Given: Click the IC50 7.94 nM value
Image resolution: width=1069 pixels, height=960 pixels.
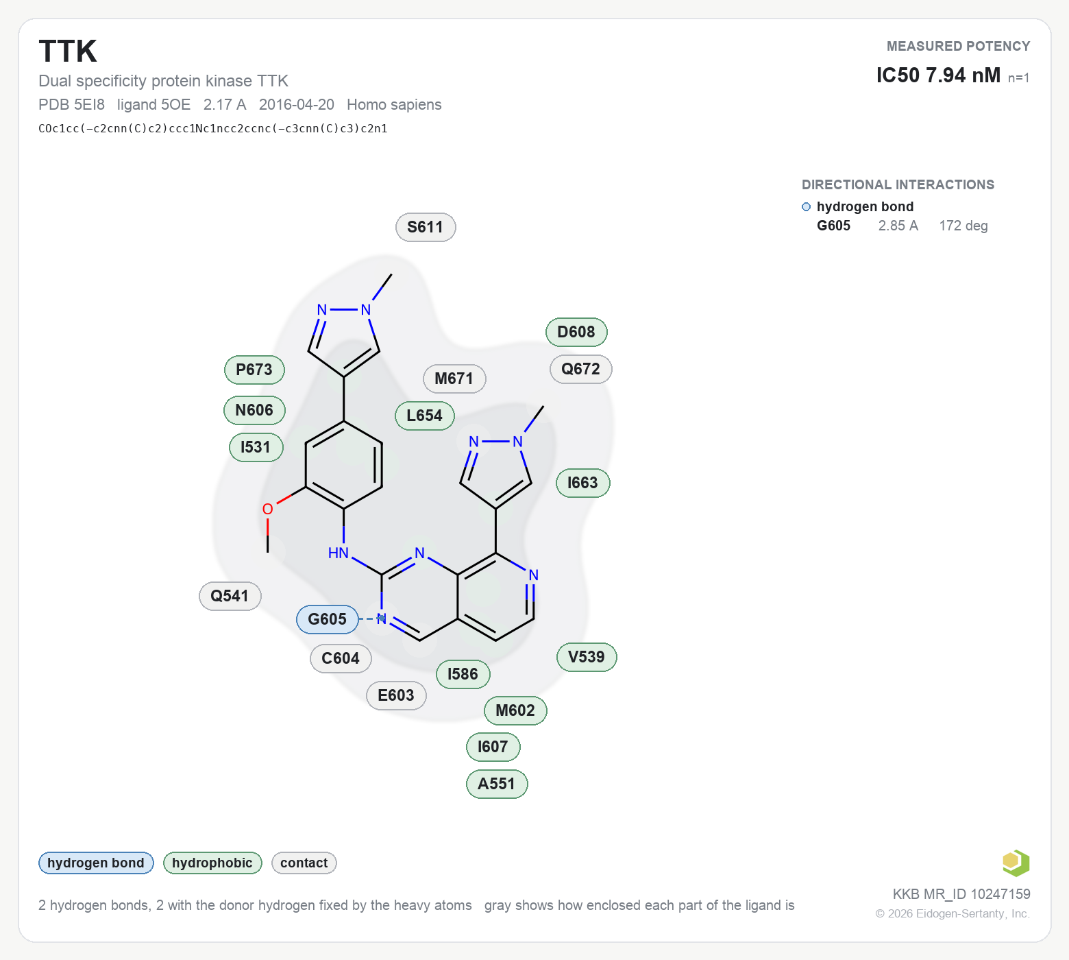Looking at the screenshot, I should [x=938, y=75].
